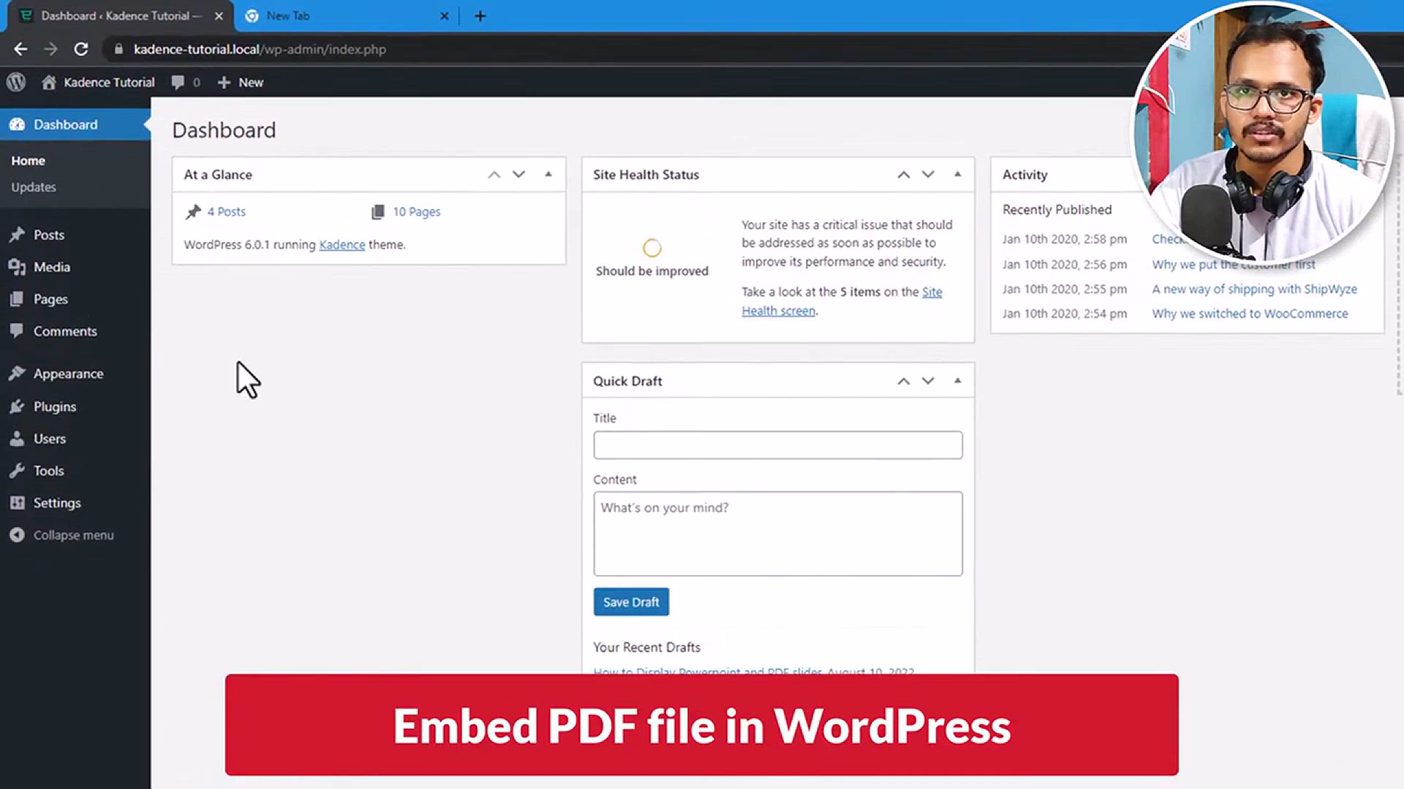Click the Save Draft button

point(631,602)
